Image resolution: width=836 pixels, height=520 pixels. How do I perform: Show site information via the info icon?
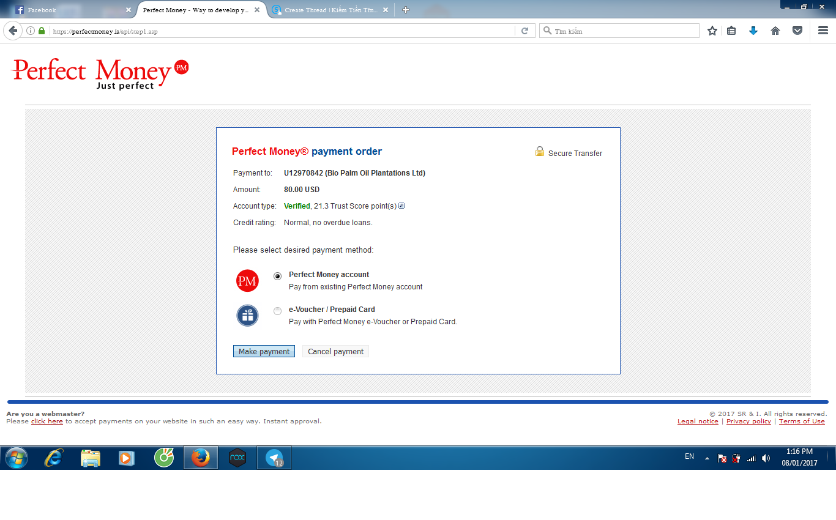click(31, 31)
